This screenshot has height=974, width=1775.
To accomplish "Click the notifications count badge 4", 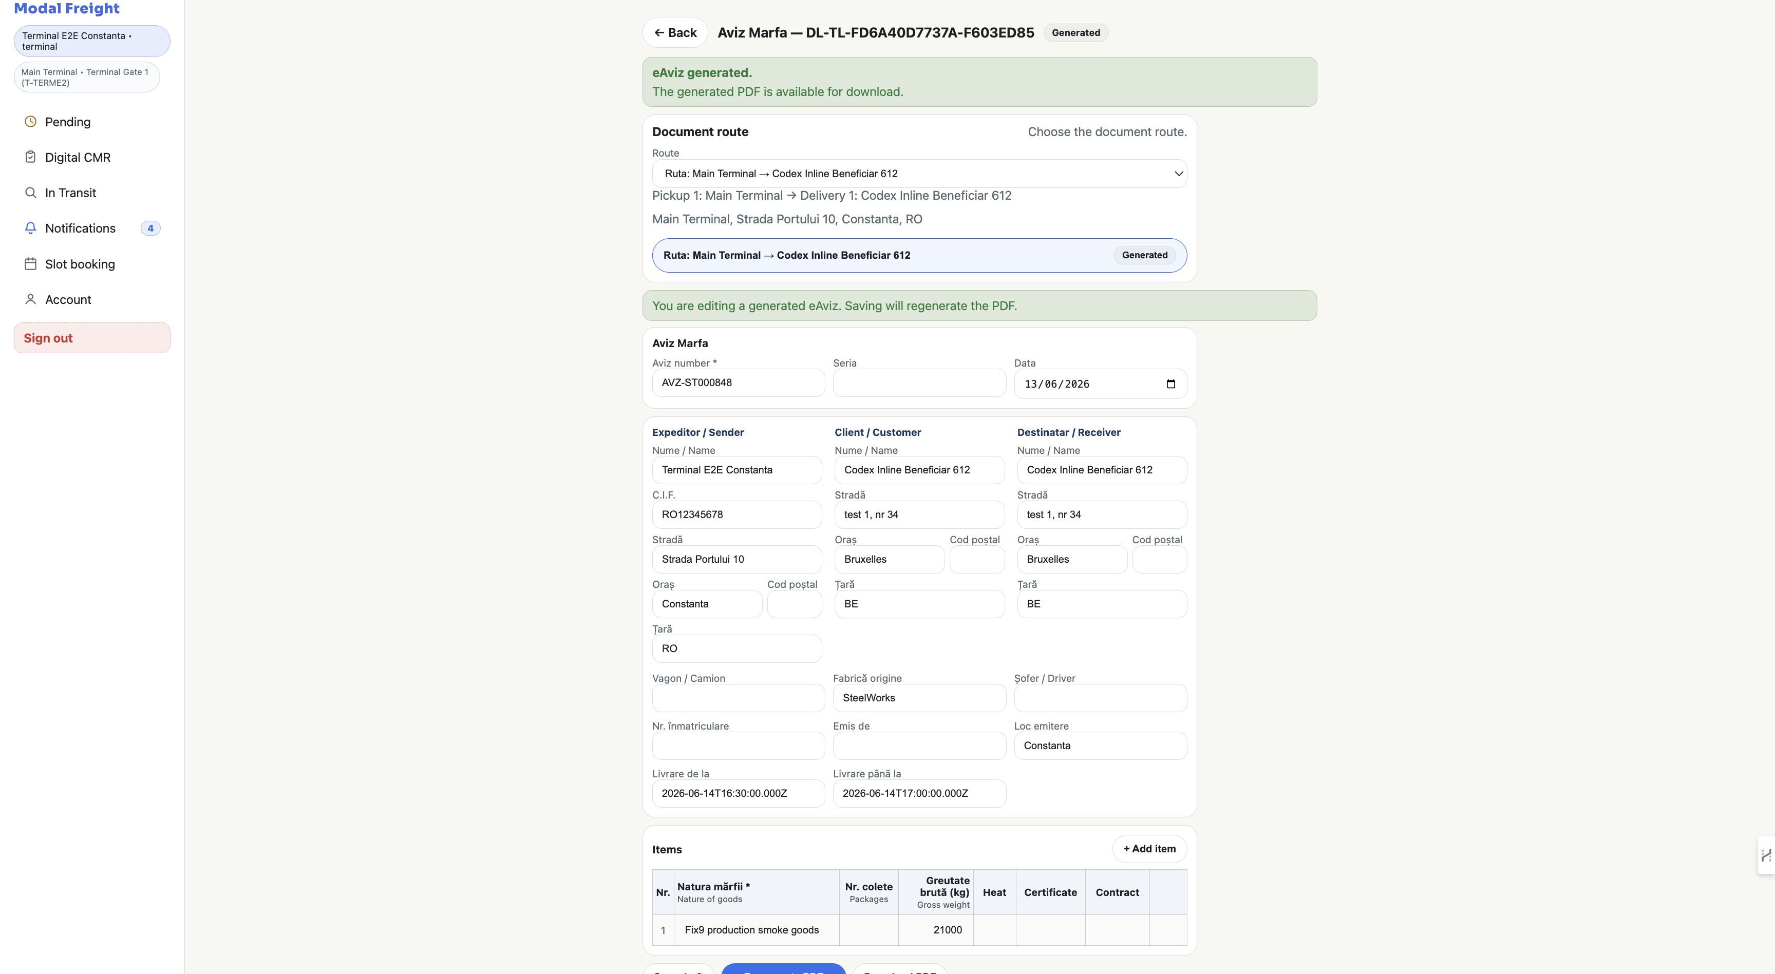I will pyautogui.click(x=150, y=228).
